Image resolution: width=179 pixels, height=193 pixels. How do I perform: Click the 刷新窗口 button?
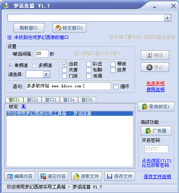tap(29, 28)
